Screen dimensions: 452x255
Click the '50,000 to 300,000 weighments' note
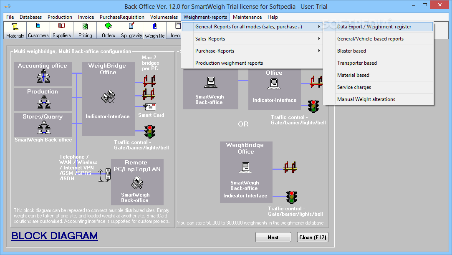point(251,223)
